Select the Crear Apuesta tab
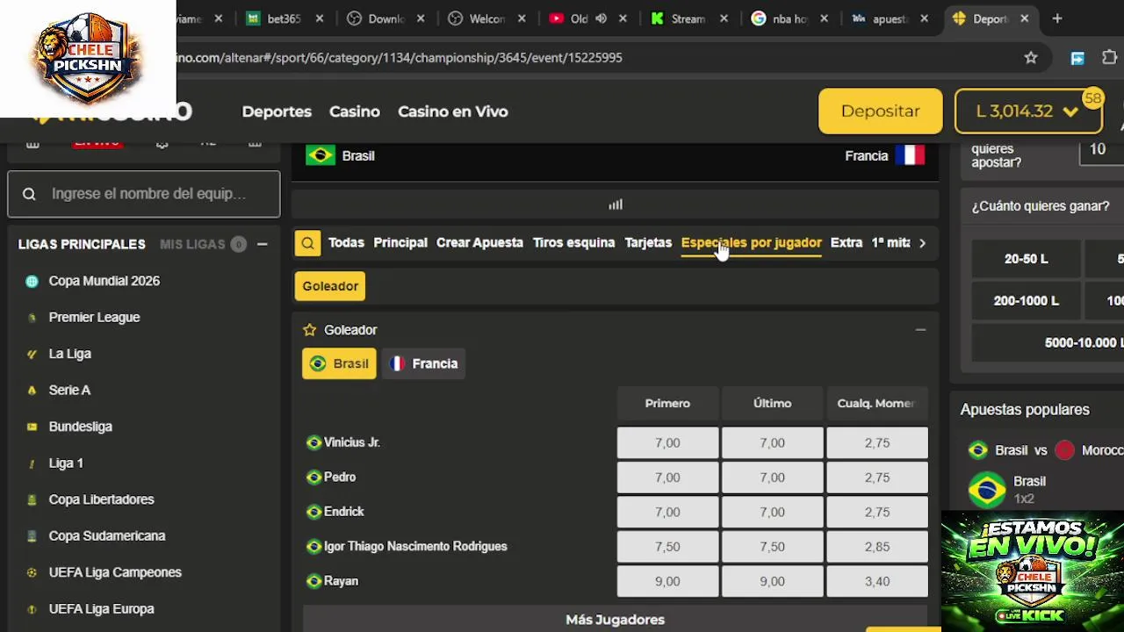 (x=479, y=243)
